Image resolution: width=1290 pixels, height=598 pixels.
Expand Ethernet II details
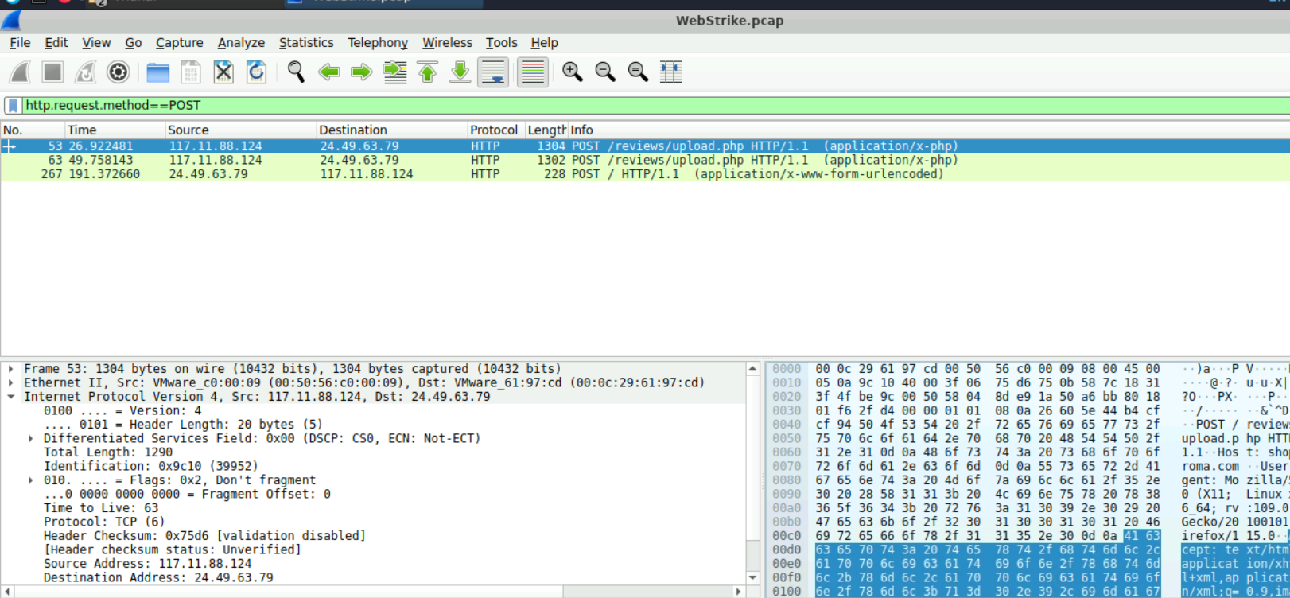pyautogui.click(x=11, y=382)
